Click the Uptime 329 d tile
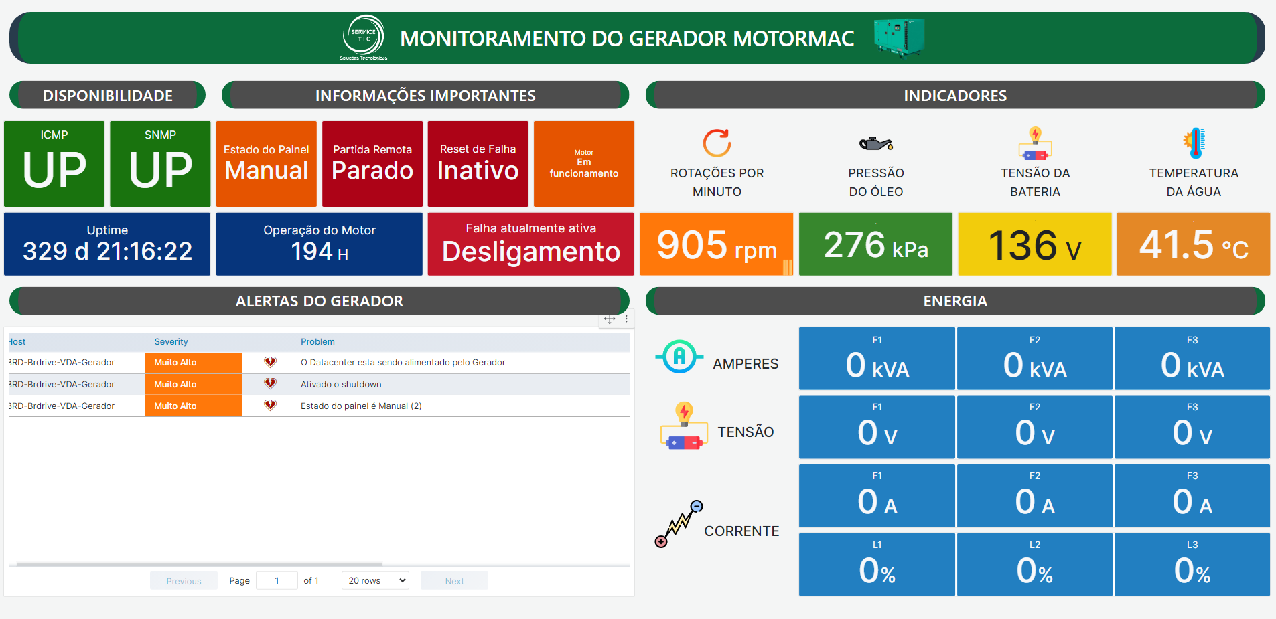 tap(107, 244)
